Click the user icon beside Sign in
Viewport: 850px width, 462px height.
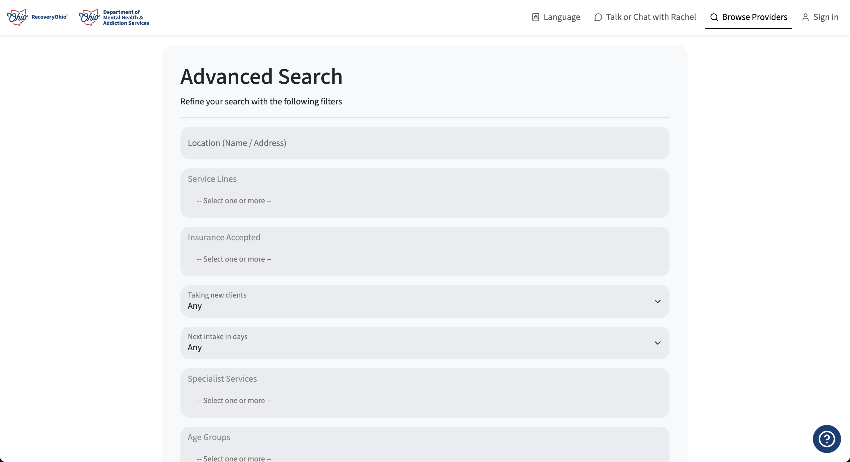(x=806, y=17)
